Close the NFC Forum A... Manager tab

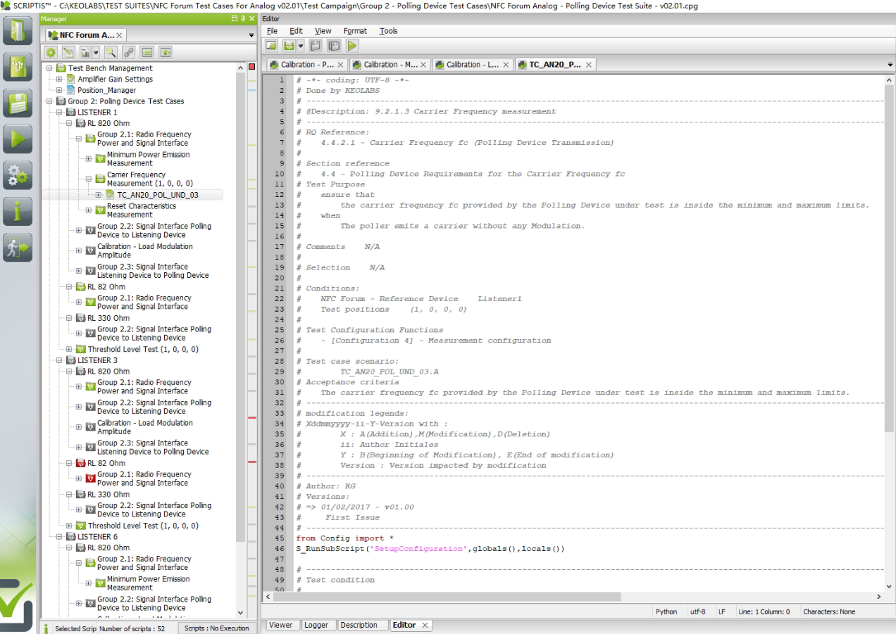[x=119, y=35]
